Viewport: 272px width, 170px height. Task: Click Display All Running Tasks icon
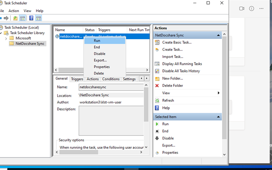(x=157, y=64)
